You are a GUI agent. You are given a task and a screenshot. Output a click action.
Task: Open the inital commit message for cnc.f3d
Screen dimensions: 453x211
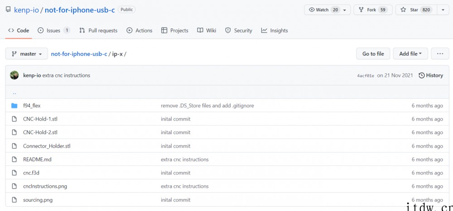176,173
